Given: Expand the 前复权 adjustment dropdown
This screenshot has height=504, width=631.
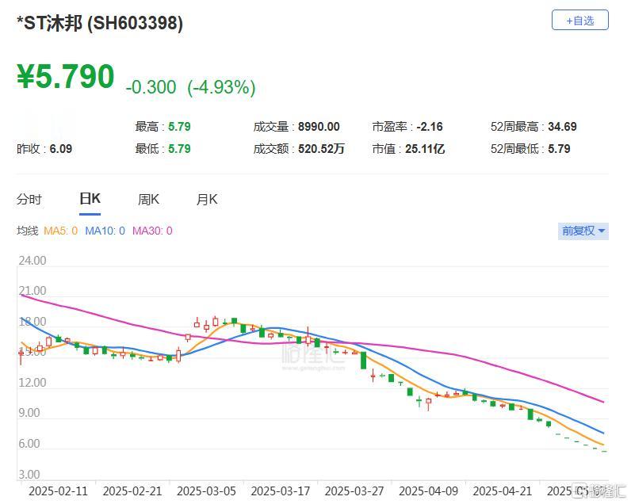Looking at the screenshot, I should 583,231.
